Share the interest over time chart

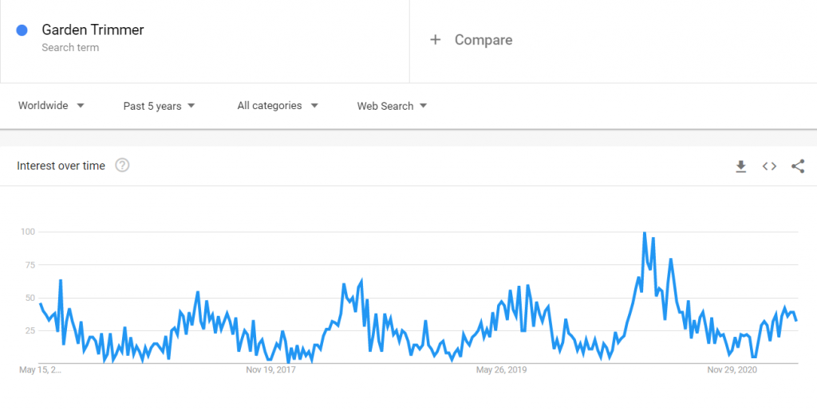tap(798, 166)
